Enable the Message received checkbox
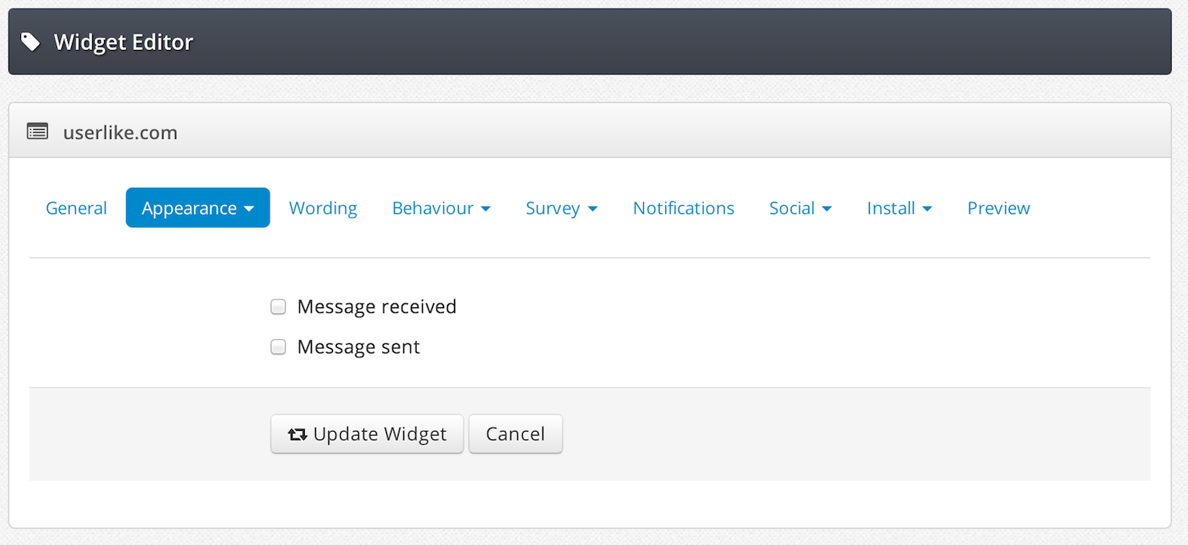 pyautogui.click(x=278, y=307)
